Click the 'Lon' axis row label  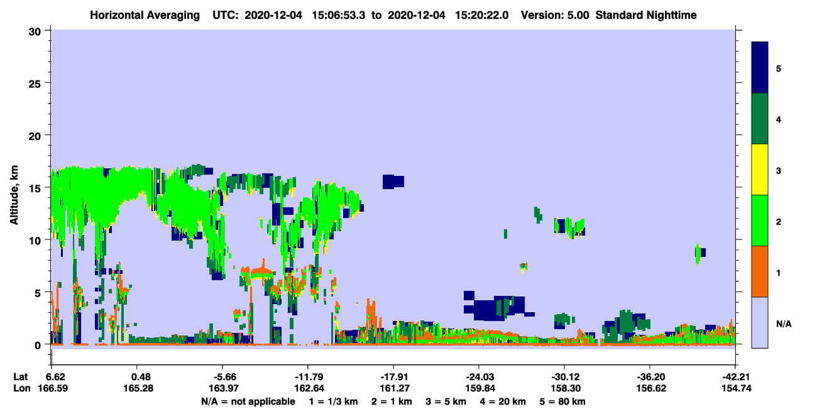(21, 389)
